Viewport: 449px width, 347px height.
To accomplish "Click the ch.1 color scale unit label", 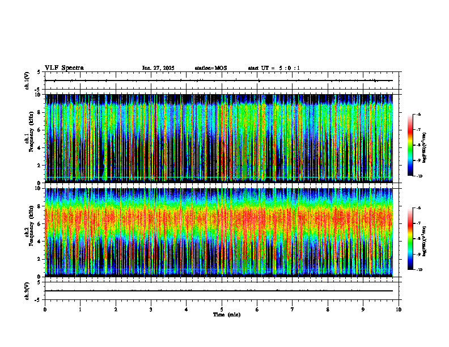I will click(x=424, y=147).
